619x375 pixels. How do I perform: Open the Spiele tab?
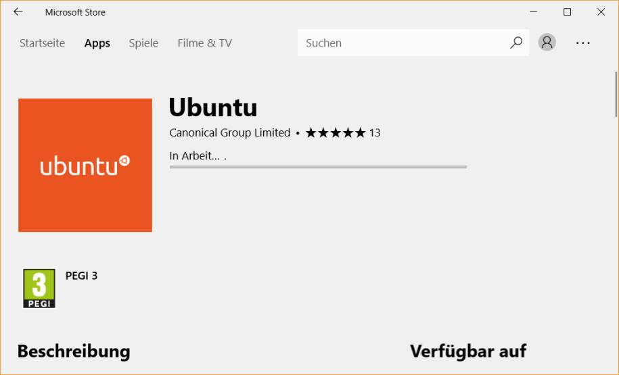click(x=143, y=43)
